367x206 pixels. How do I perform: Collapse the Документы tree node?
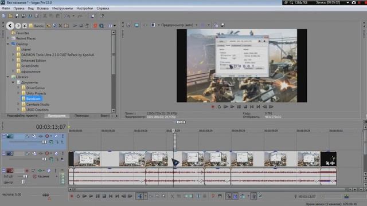click(13, 82)
